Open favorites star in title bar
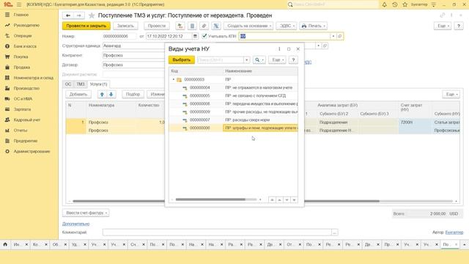 pos(405,4)
